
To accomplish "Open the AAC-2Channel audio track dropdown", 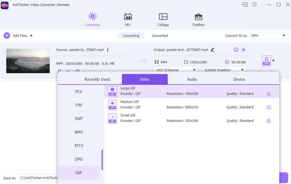I will (176, 70).
